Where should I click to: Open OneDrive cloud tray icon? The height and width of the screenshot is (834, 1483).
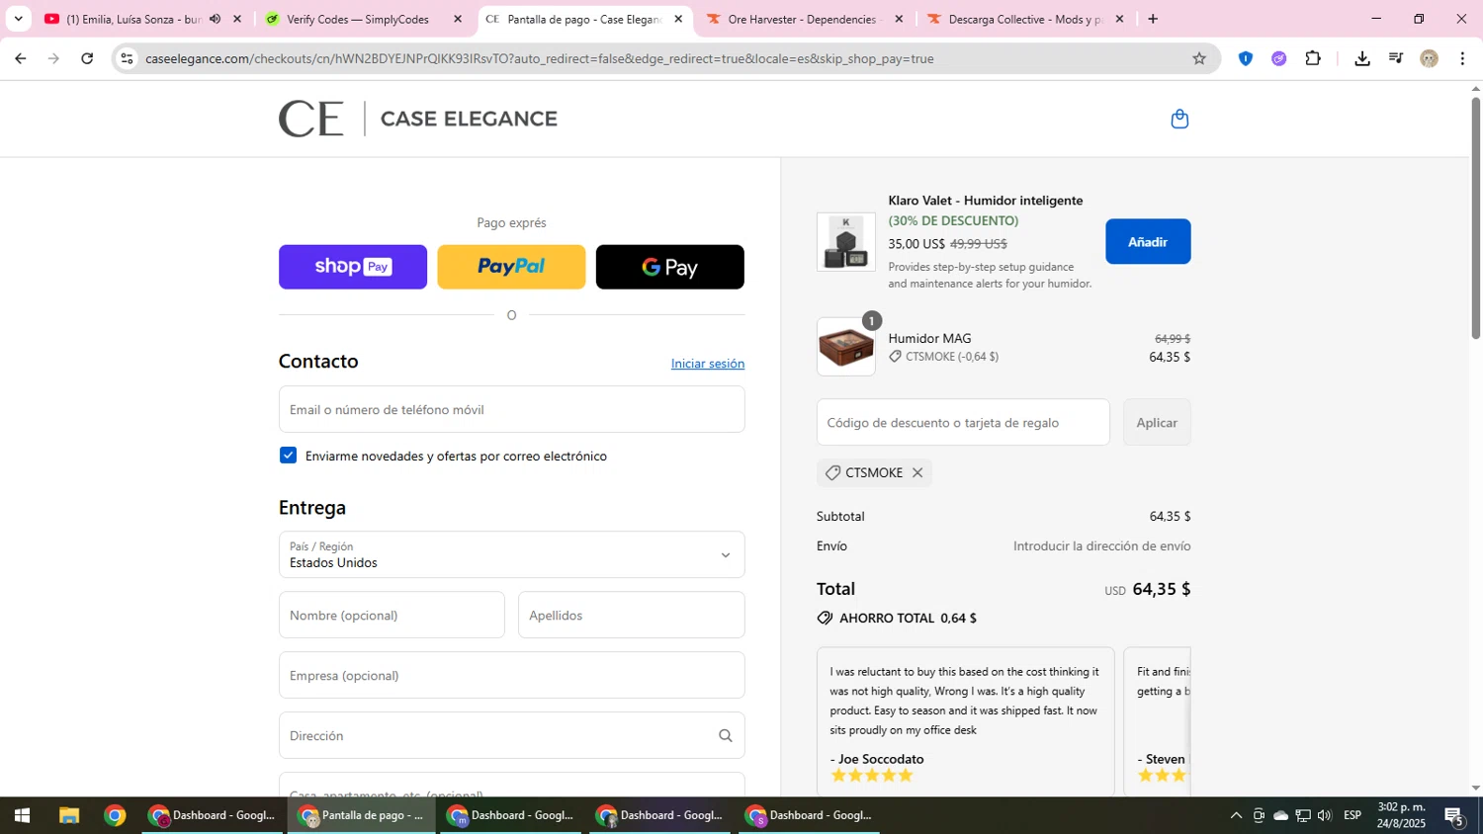tap(1280, 815)
